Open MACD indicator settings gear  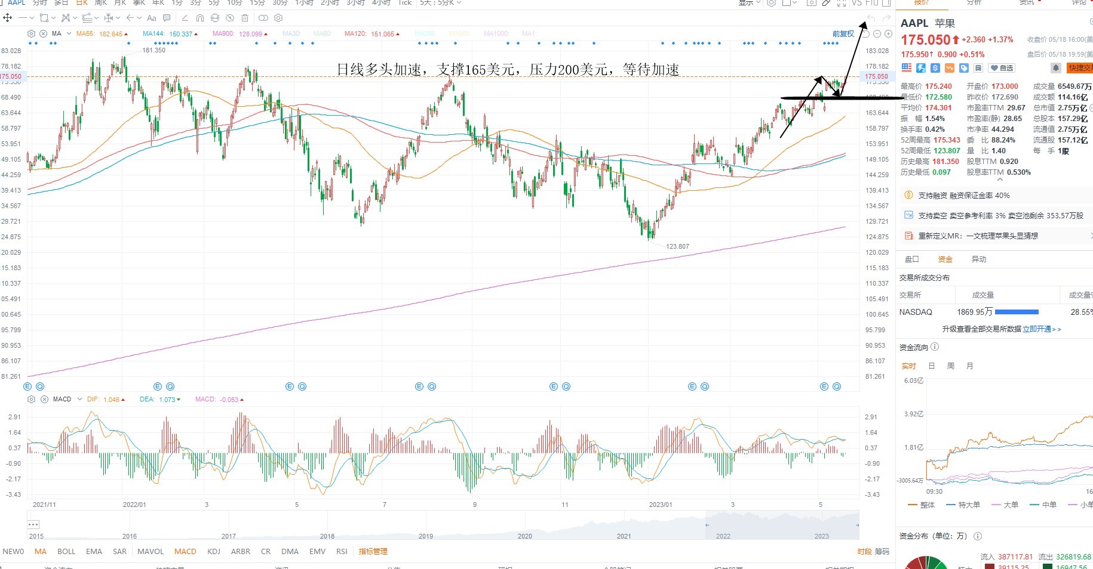32,399
